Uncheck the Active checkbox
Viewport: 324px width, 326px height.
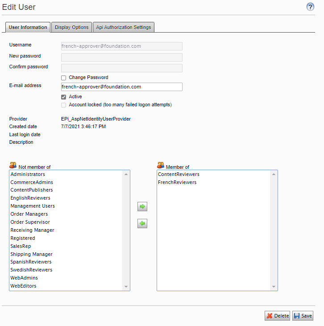click(x=63, y=97)
